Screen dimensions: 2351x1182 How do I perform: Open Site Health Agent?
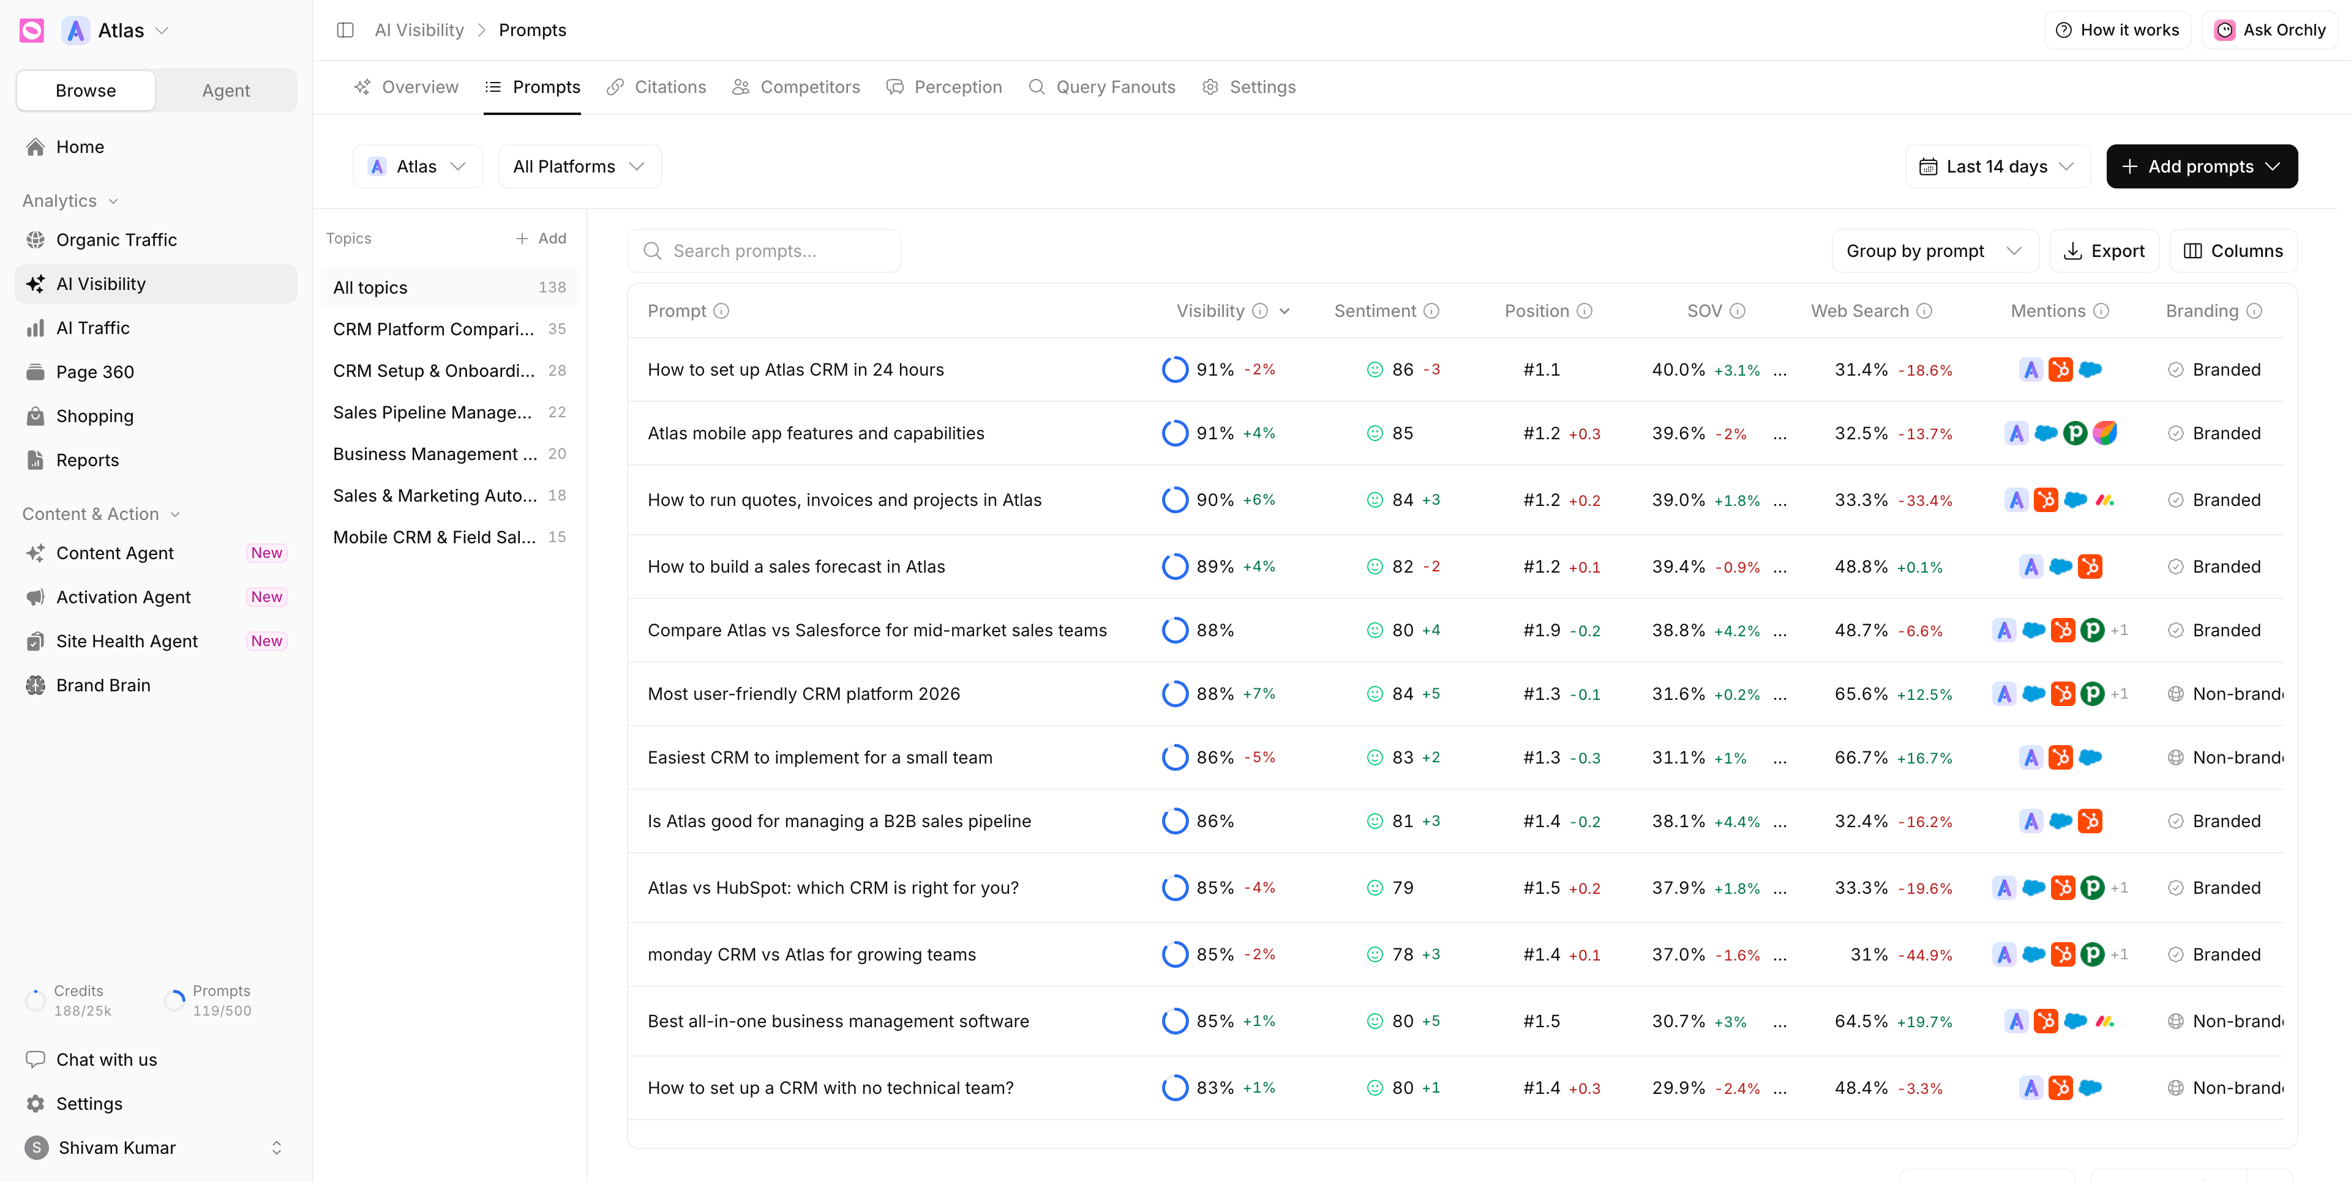tap(156, 641)
